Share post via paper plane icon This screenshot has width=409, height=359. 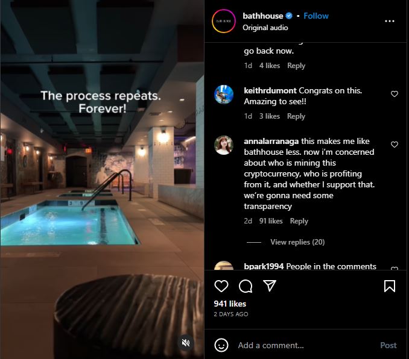click(x=270, y=286)
